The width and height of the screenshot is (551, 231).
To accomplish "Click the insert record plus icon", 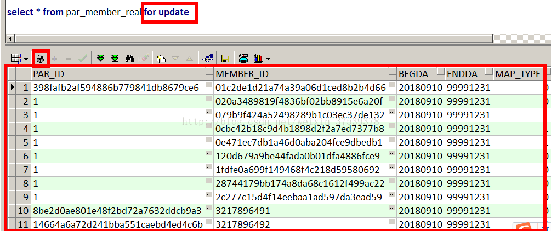I will pos(54,59).
